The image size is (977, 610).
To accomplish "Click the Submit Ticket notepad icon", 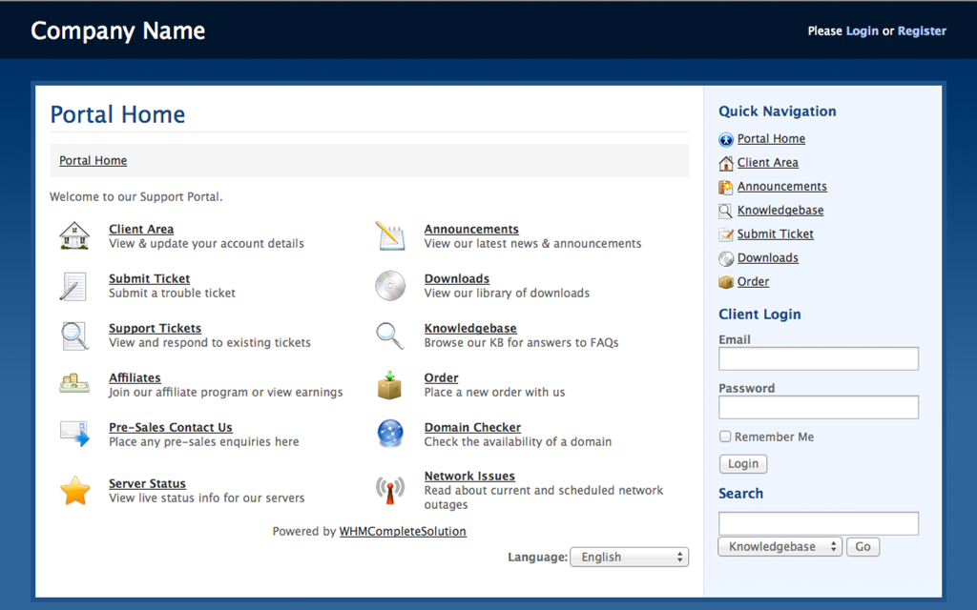I will [x=74, y=286].
